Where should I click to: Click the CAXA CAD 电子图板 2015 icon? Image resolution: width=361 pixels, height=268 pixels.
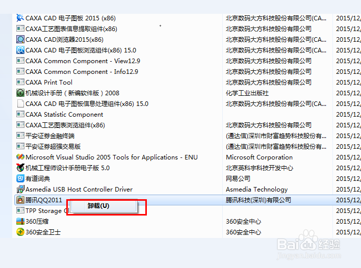20,18
